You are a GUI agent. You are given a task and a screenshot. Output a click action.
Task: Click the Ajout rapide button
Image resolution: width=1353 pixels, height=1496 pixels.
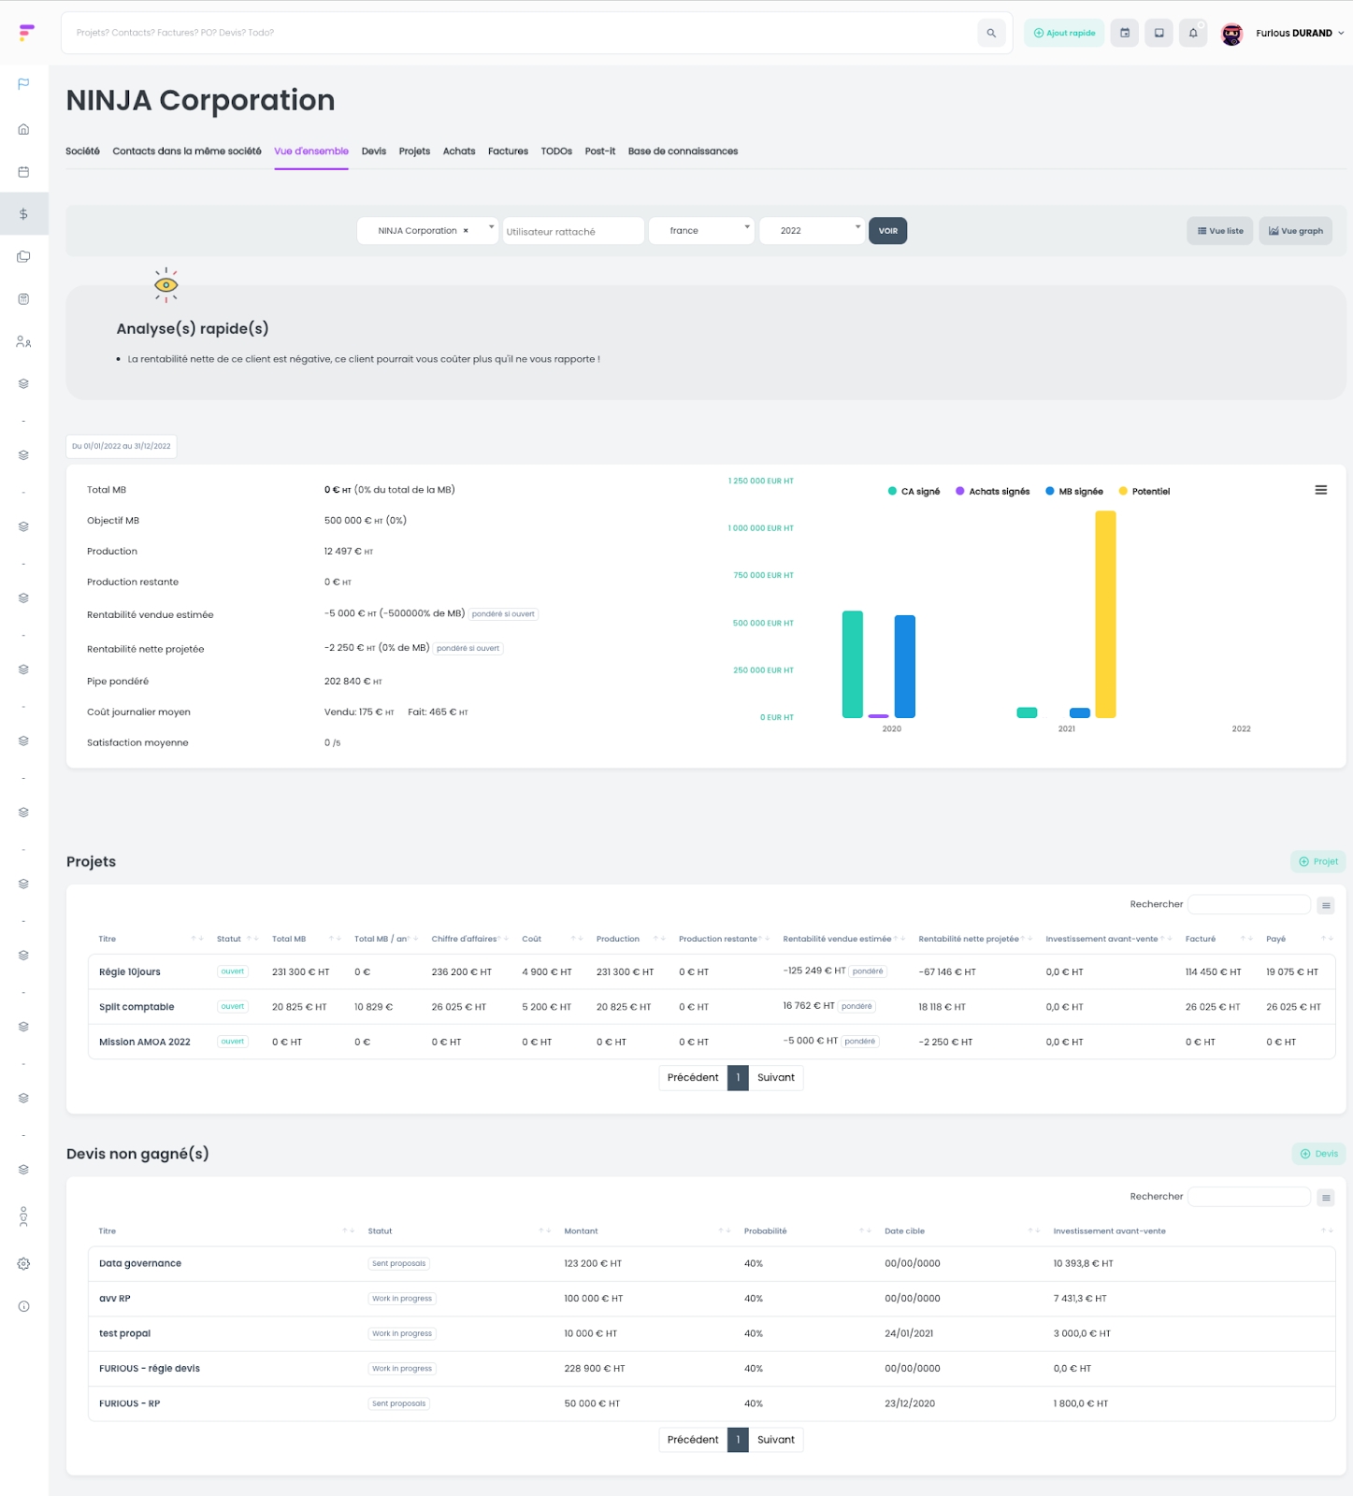[x=1064, y=33]
